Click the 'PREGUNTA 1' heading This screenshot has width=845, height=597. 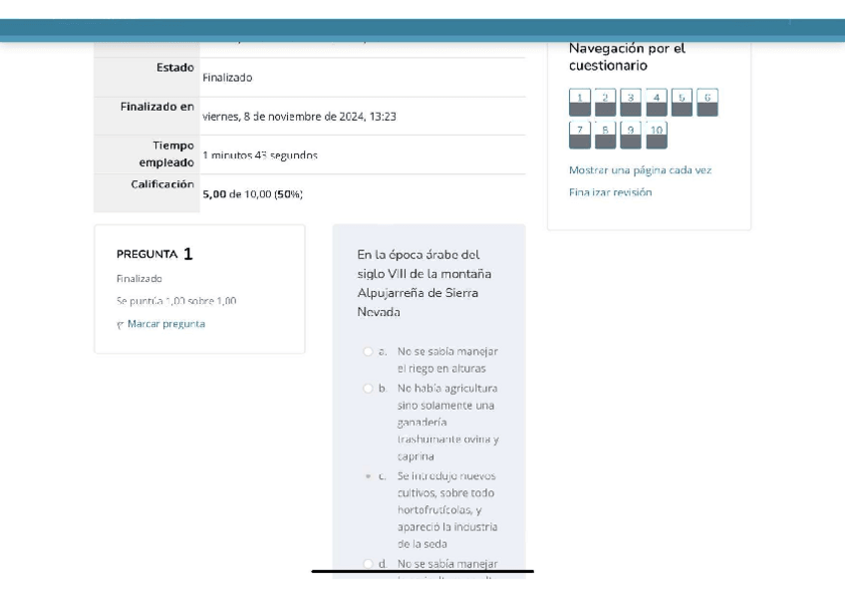[154, 254]
